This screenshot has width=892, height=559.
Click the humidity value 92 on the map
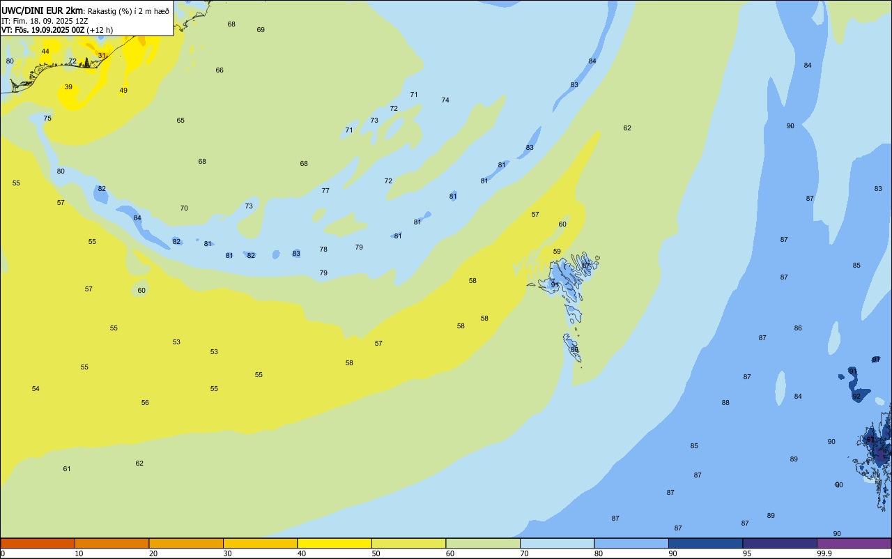point(856,397)
